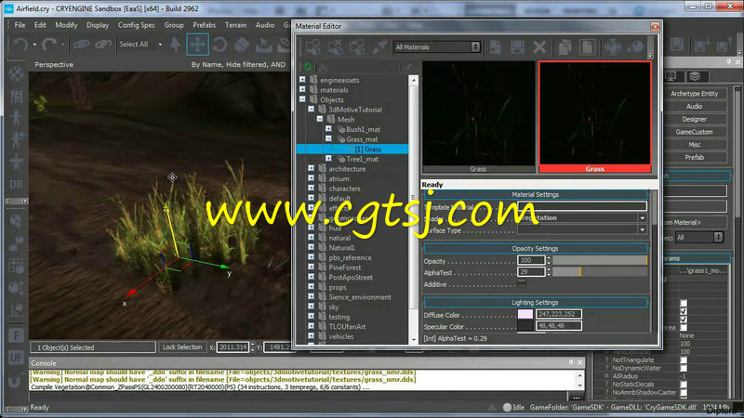Activate the Scale tool
The width and height of the screenshot is (744, 418).
click(x=242, y=45)
